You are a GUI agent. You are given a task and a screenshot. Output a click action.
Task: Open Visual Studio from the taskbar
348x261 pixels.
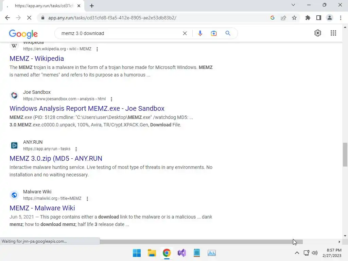[x=182, y=253]
